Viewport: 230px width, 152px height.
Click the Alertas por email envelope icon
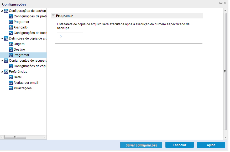coord(11,83)
